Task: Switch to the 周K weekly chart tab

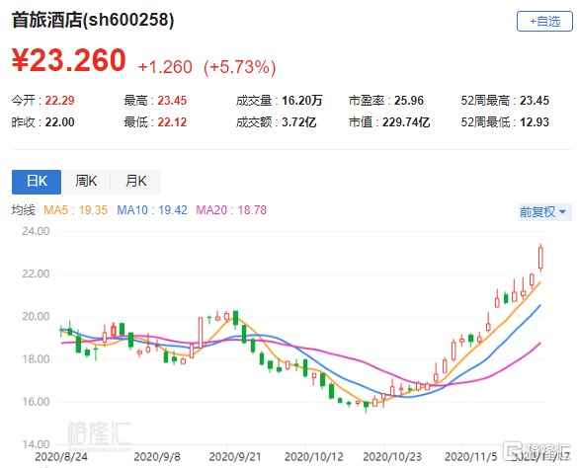Action: (86, 182)
